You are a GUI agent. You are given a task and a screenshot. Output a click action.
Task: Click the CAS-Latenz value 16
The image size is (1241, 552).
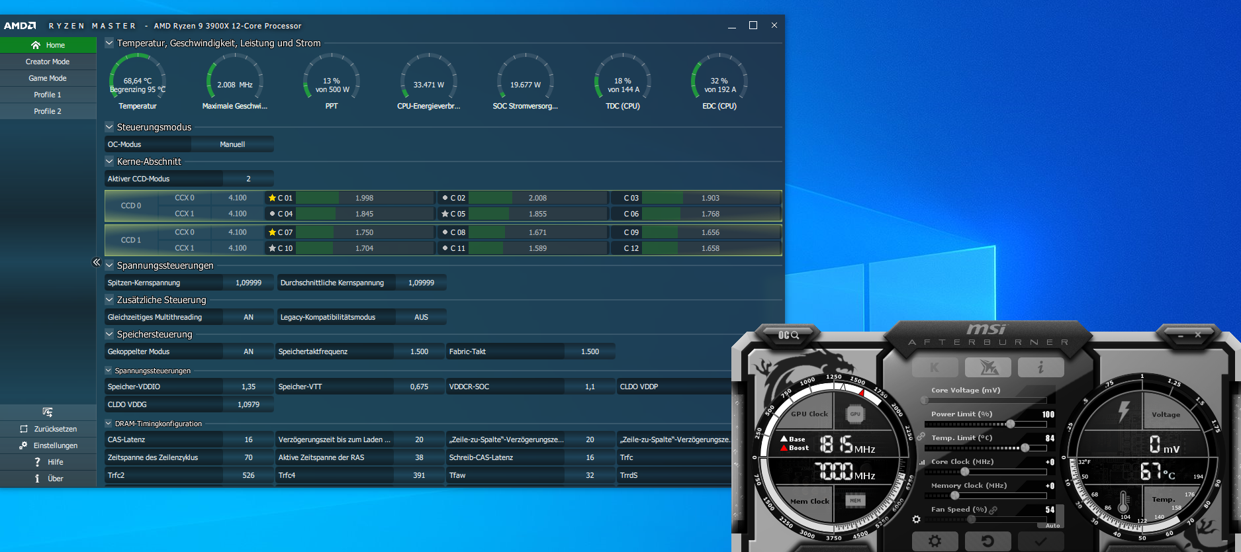click(x=248, y=439)
